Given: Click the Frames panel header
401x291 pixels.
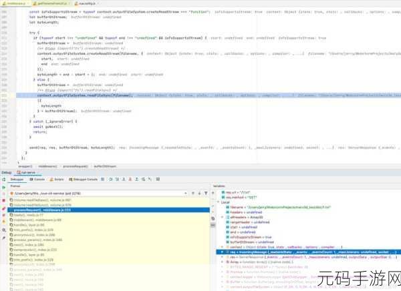Looking at the screenshot, I should point(15,186).
